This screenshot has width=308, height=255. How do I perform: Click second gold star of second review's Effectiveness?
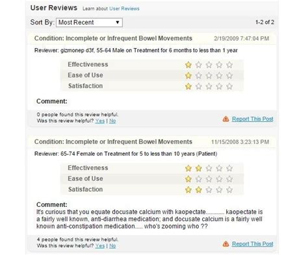[x=199, y=168]
